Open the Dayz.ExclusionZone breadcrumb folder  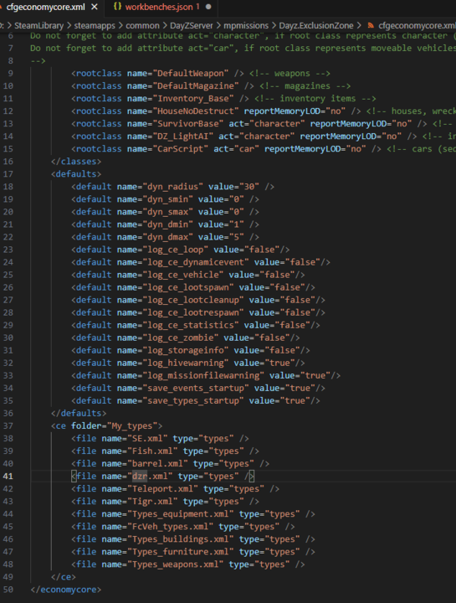tap(316, 26)
